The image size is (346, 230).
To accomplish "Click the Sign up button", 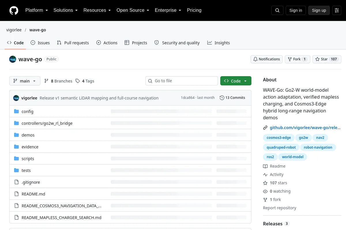I will (319, 10).
